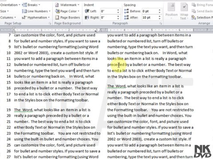Decrease the Indent Right value
Screen dimensions: 213x159
point(118,19)
